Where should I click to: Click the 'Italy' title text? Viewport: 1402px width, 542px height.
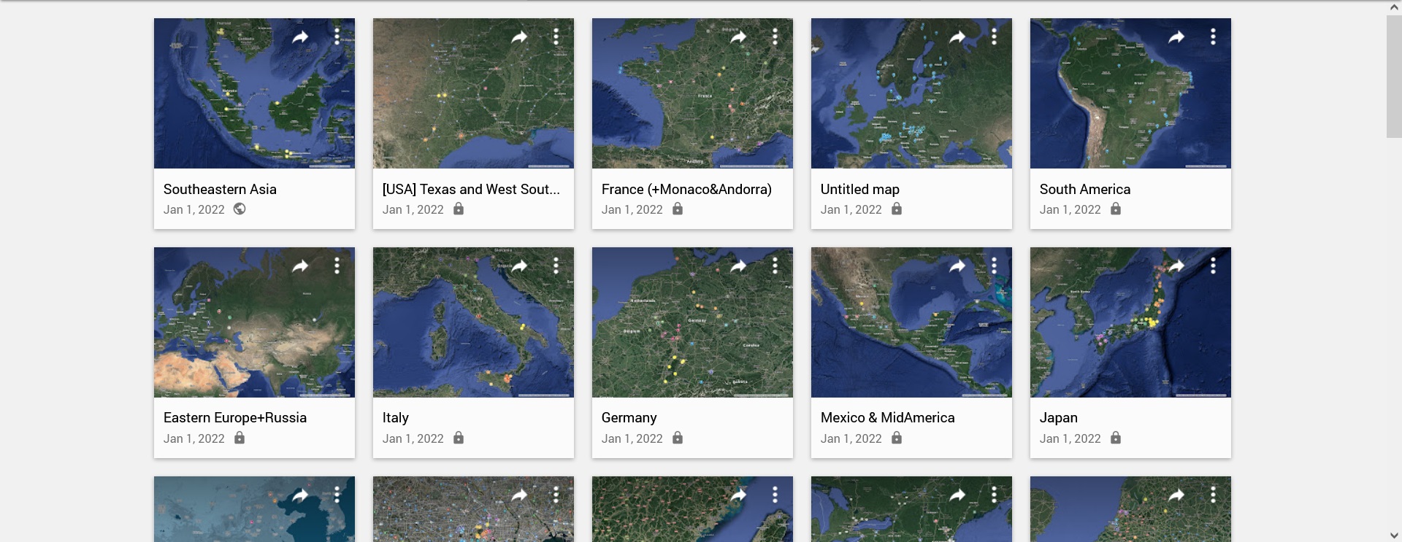396,418
